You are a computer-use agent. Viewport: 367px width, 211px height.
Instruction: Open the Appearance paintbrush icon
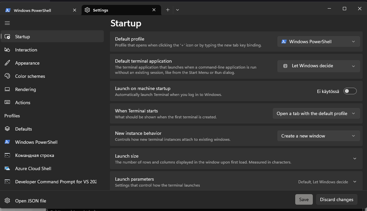[x=8, y=63]
